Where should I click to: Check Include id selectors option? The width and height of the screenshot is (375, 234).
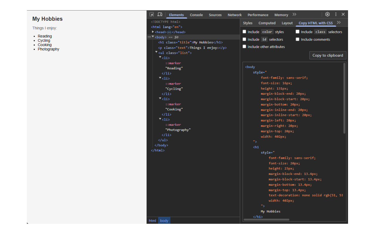244,39
